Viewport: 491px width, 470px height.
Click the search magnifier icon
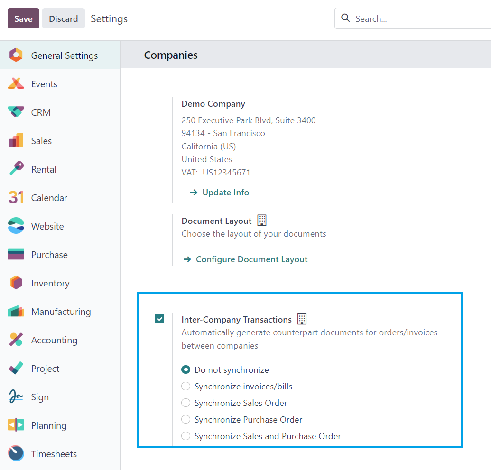coord(345,18)
